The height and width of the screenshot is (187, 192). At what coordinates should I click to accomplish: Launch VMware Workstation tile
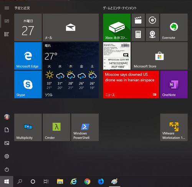tap(174, 127)
